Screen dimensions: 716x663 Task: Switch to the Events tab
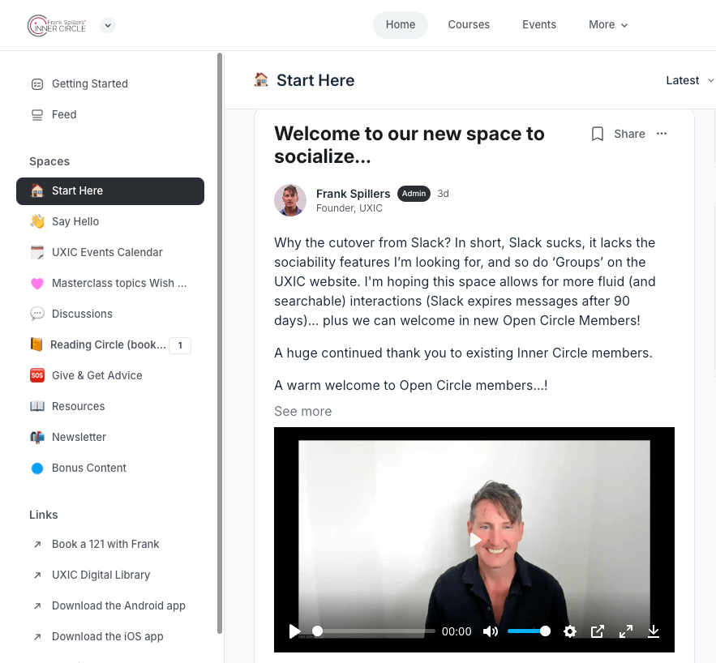tap(539, 24)
